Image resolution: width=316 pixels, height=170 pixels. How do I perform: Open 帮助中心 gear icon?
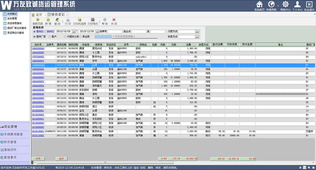click(x=285, y=4)
